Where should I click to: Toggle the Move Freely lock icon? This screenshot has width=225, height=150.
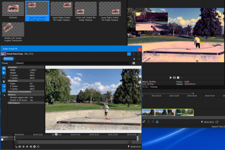(4, 95)
